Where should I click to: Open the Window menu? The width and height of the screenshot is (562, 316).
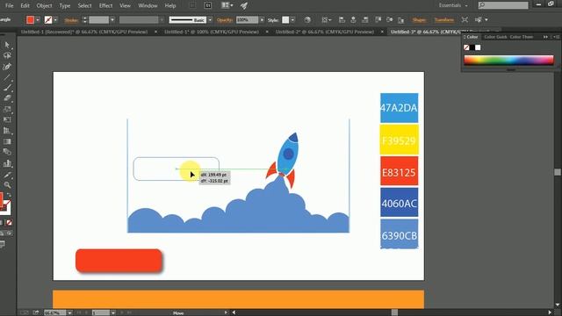tap(148, 6)
